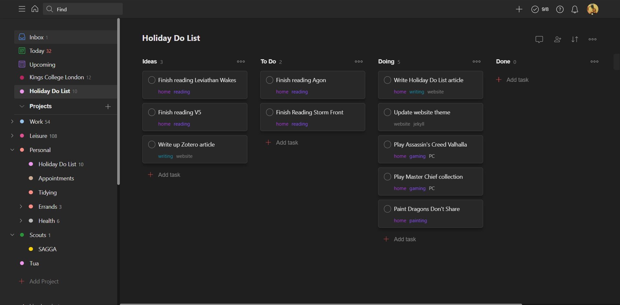Complete Finish reading Agon task
The height and width of the screenshot is (305, 620).
click(270, 80)
